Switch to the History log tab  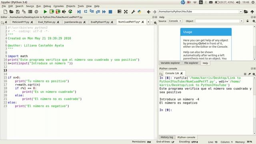(x=167, y=137)
